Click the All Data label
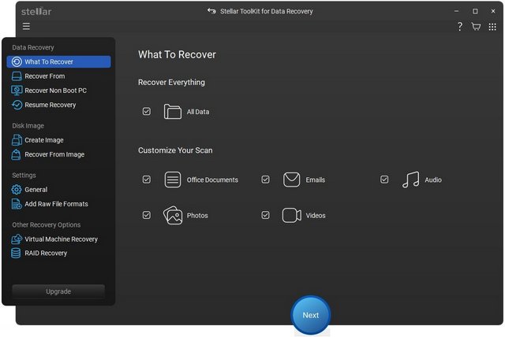This screenshot has width=505, height=337. [x=198, y=112]
